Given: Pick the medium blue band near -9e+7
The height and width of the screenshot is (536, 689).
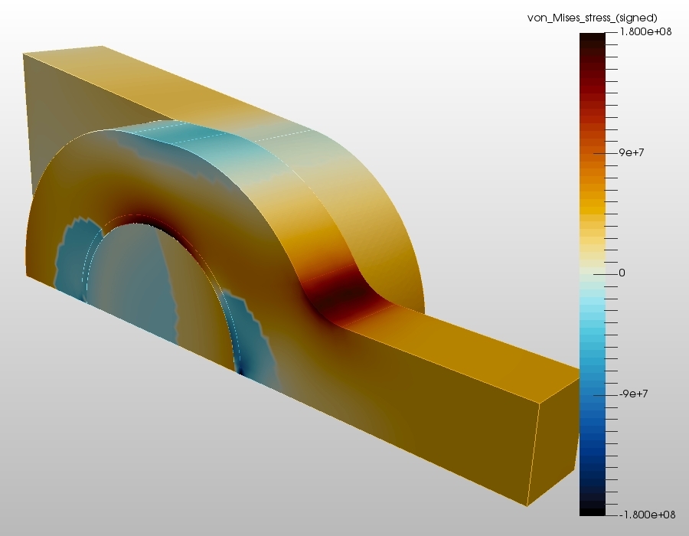Looking at the screenshot, I should point(593,395).
